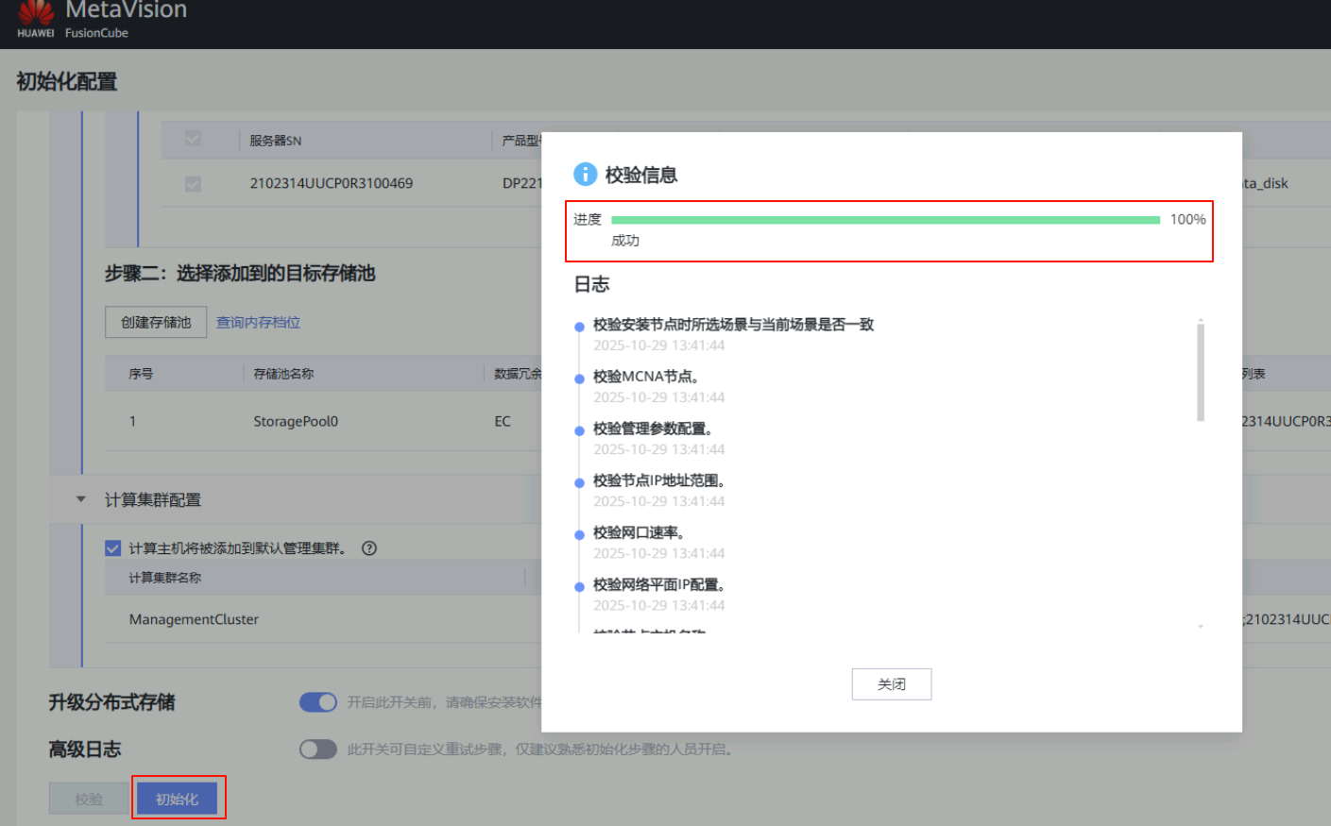1331x826 pixels.
Task: Click the scroll-down arrow in log list
Action: point(1201,627)
